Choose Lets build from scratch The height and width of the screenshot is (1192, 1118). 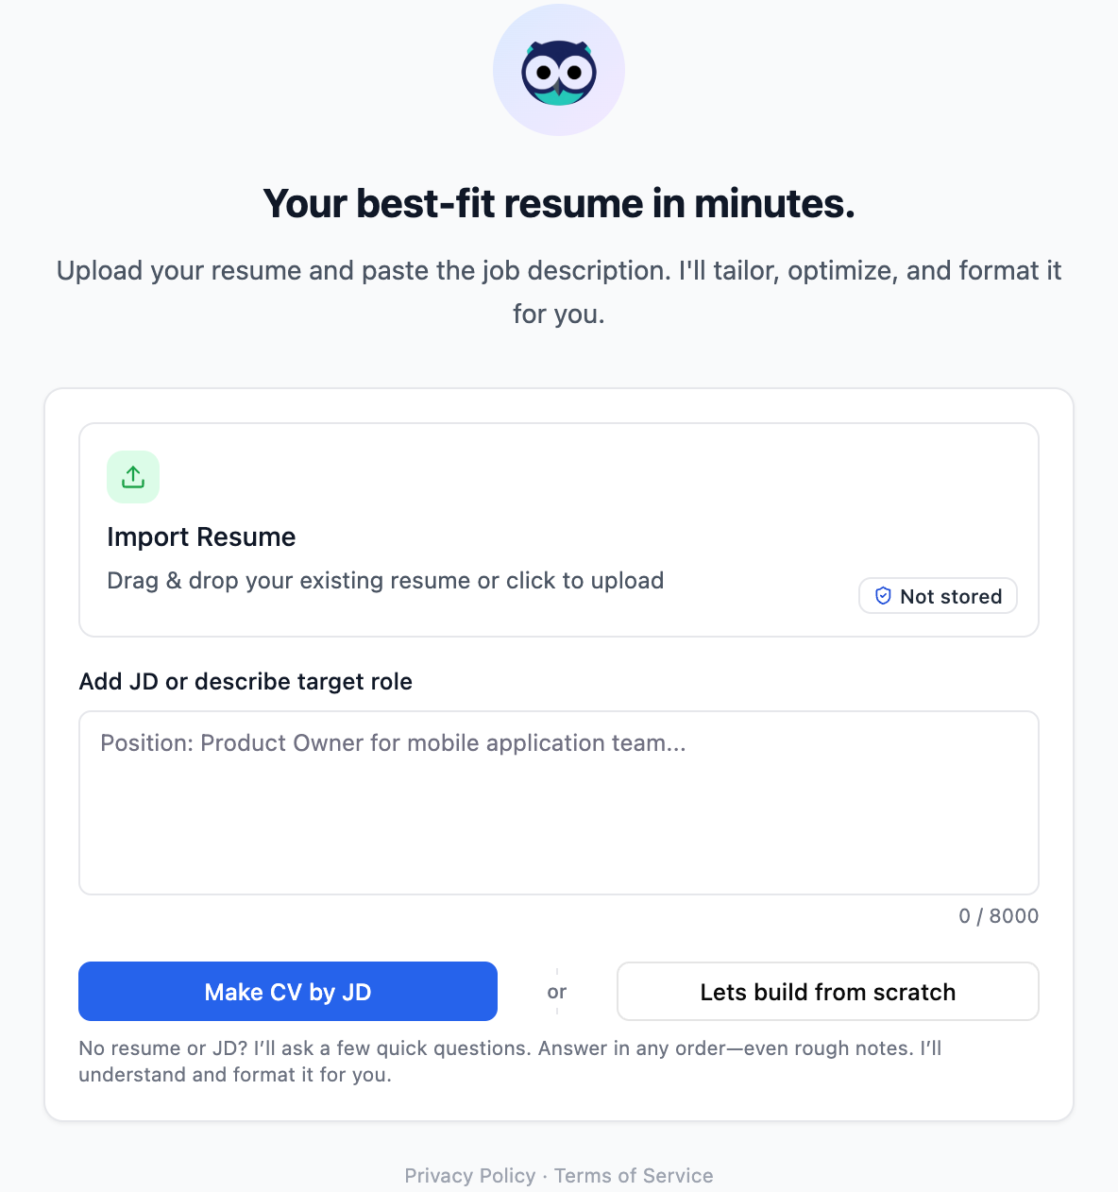827,992
